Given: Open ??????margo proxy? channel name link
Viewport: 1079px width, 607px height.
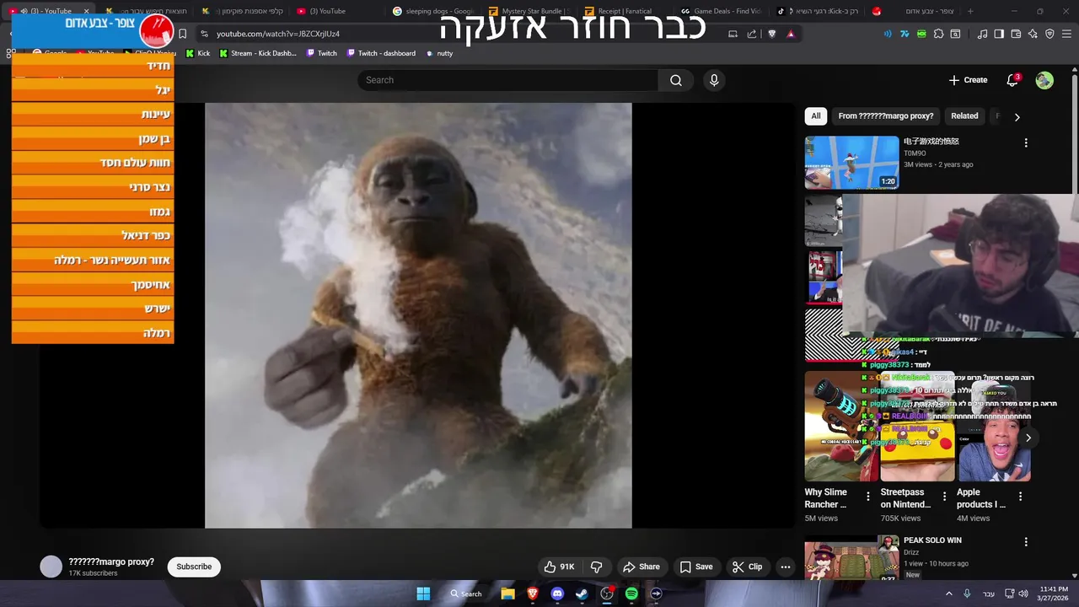Looking at the screenshot, I should coord(111,561).
